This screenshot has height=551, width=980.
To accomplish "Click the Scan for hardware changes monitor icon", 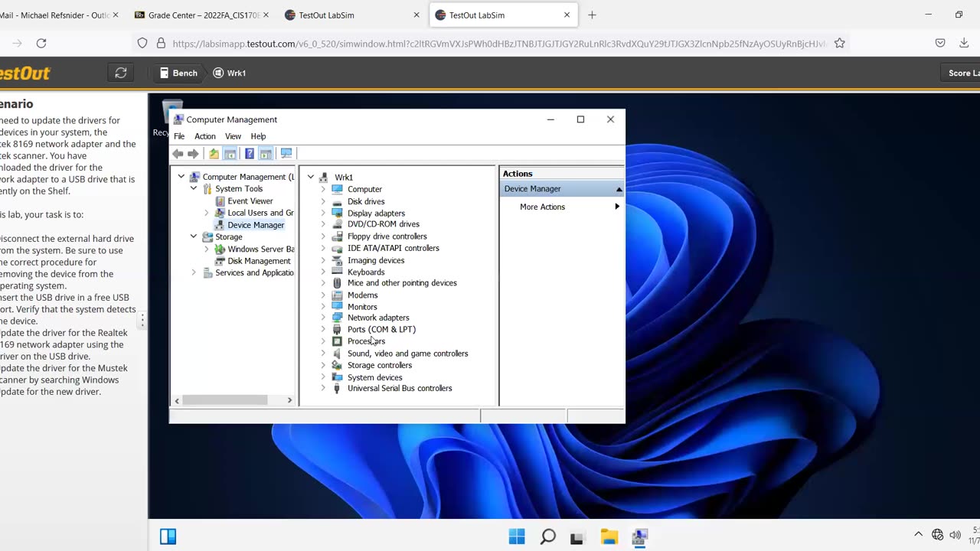I will [286, 153].
